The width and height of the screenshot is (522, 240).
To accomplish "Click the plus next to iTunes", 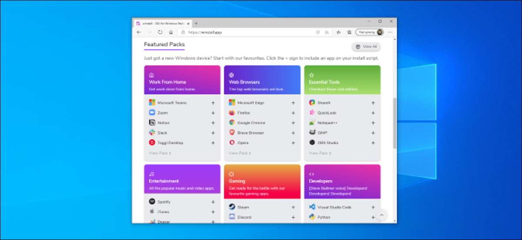I will click(213, 212).
